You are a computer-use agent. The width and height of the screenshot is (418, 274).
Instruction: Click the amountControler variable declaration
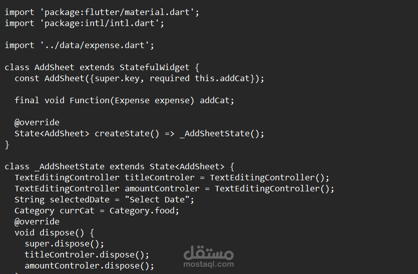point(162,189)
